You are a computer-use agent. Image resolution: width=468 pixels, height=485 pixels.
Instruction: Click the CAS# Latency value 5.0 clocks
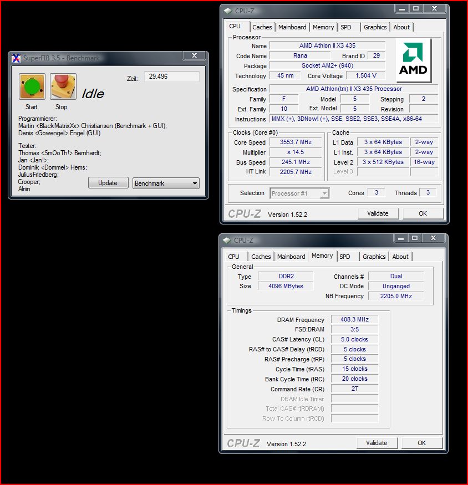(x=354, y=339)
